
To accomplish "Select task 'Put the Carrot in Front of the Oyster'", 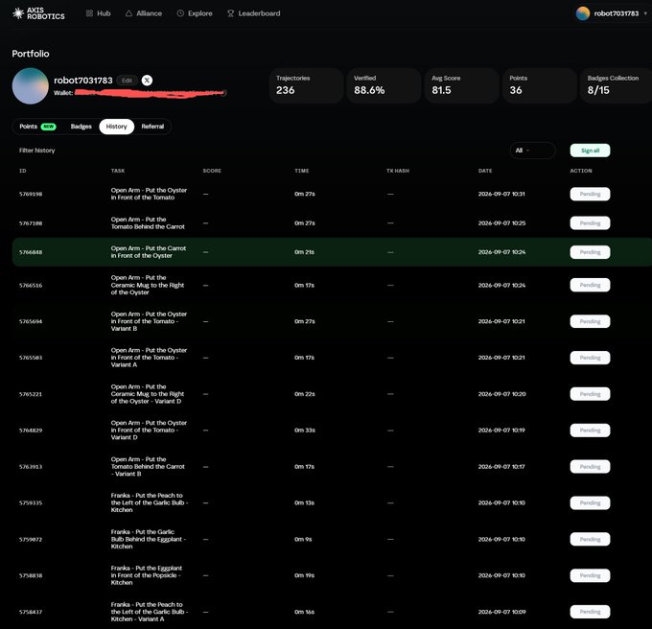I will [149, 252].
